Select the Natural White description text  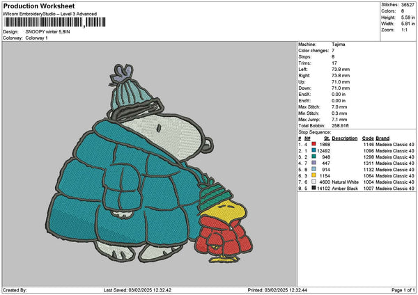[x=346, y=182]
